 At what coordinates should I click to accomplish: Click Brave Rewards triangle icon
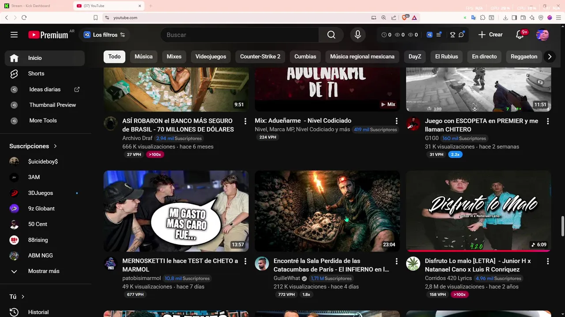414,18
